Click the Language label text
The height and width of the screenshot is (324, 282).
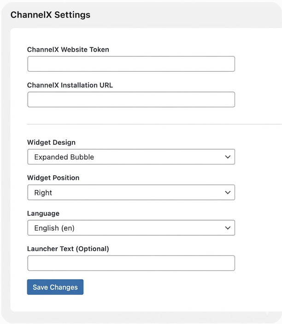[43, 214]
